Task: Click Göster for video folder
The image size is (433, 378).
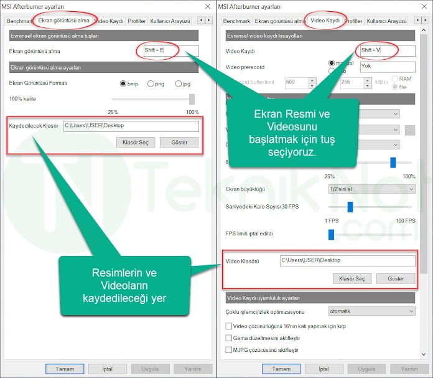Action: tap(396, 279)
